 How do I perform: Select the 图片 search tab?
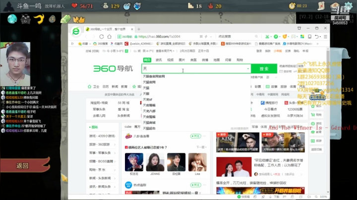182,60
